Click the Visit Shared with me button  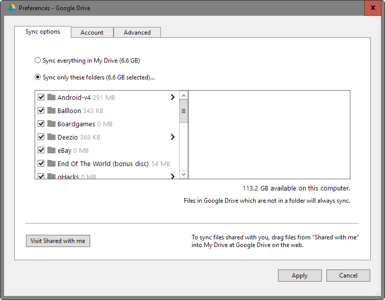coord(58,241)
